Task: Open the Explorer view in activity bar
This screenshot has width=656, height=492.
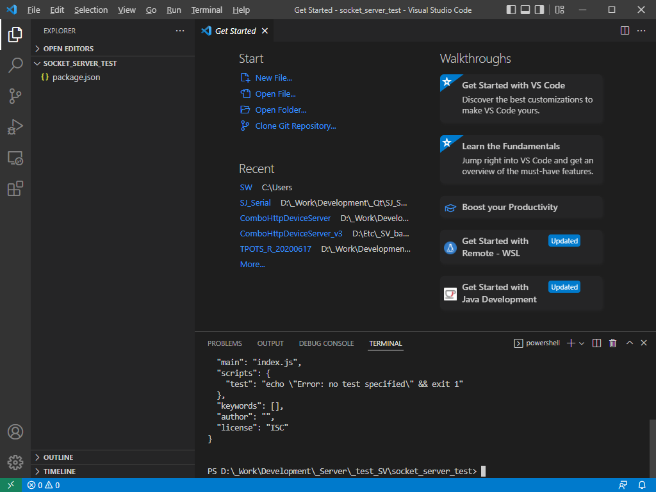Action: 15,35
